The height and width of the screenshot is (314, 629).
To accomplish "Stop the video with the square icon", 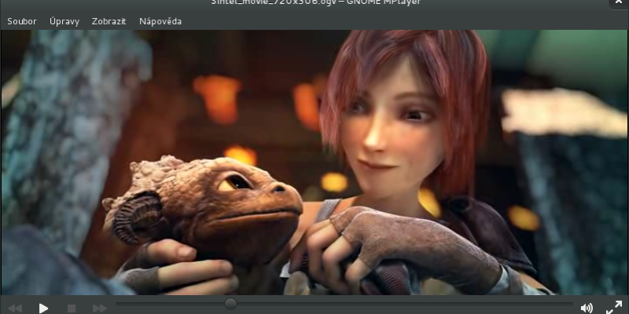I will (72, 309).
